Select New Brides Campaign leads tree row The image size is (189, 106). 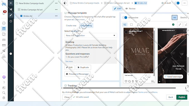(x=37, y=3)
